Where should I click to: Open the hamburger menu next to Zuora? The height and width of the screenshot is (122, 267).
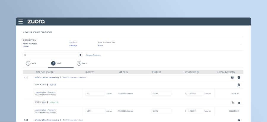[20, 21]
